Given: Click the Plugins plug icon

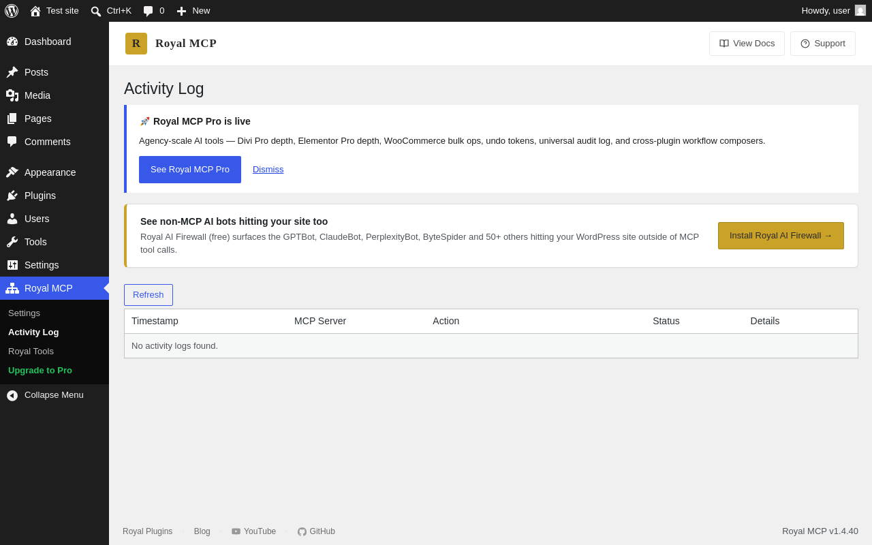Looking at the screenshot, I should click(x=12, y=196).
